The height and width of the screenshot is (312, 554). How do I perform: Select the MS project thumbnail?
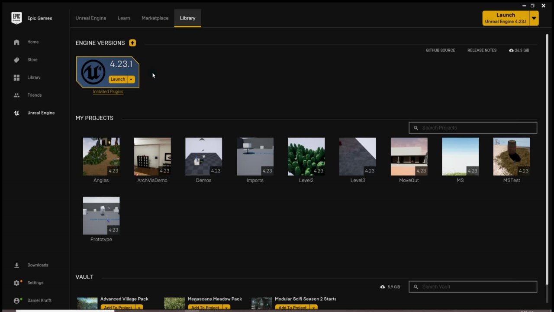point(460,156)
